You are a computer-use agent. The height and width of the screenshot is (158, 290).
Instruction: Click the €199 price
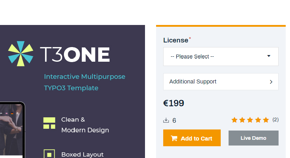point(174,103)
